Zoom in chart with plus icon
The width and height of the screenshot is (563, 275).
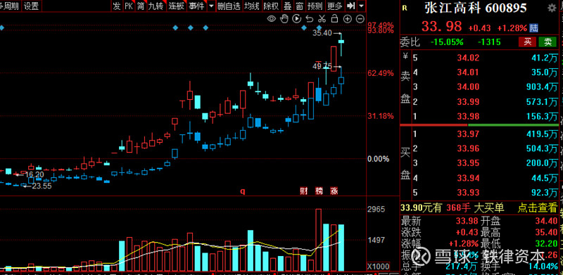(x=347, y=19)
